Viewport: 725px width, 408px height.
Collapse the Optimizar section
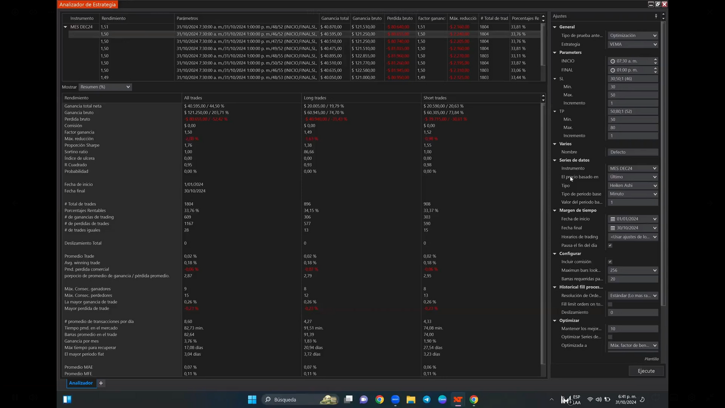pyautogui.click(x=555, y=320)
